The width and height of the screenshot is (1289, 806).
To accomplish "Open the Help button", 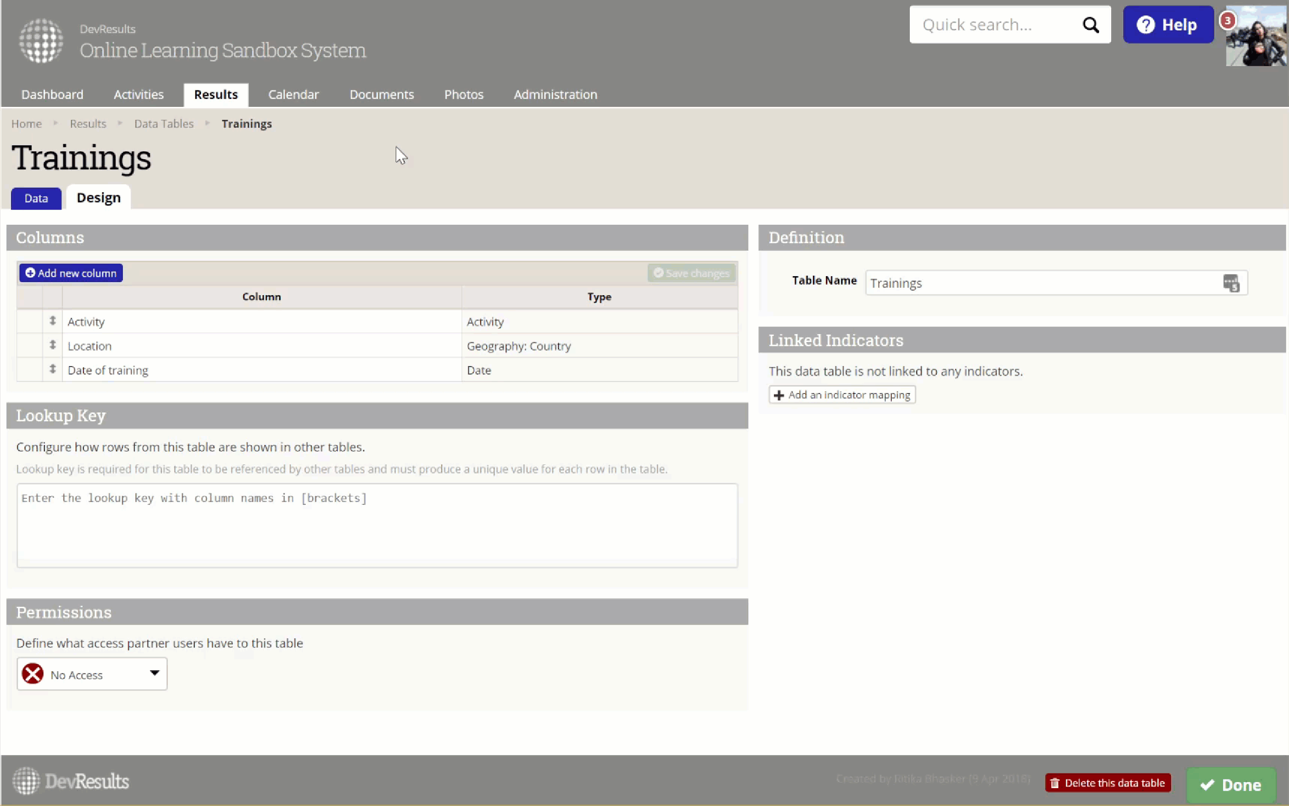I will tap(1168, 25).
